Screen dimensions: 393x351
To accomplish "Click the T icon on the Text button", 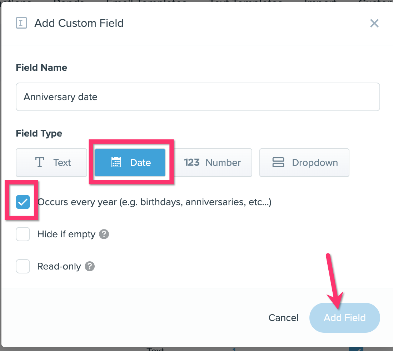I will click(x=39, y=163).
